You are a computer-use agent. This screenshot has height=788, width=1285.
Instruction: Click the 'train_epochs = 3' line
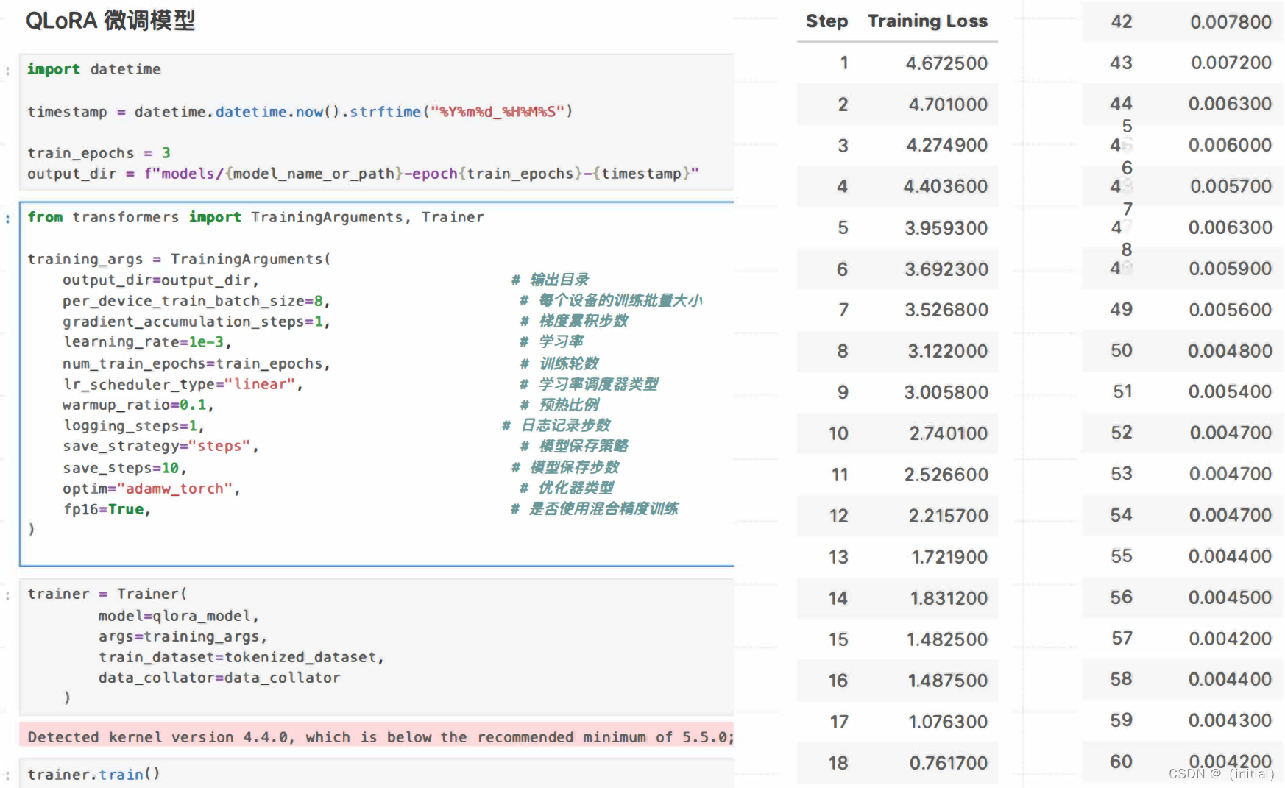pyautogui.click(x=99, y=153)
